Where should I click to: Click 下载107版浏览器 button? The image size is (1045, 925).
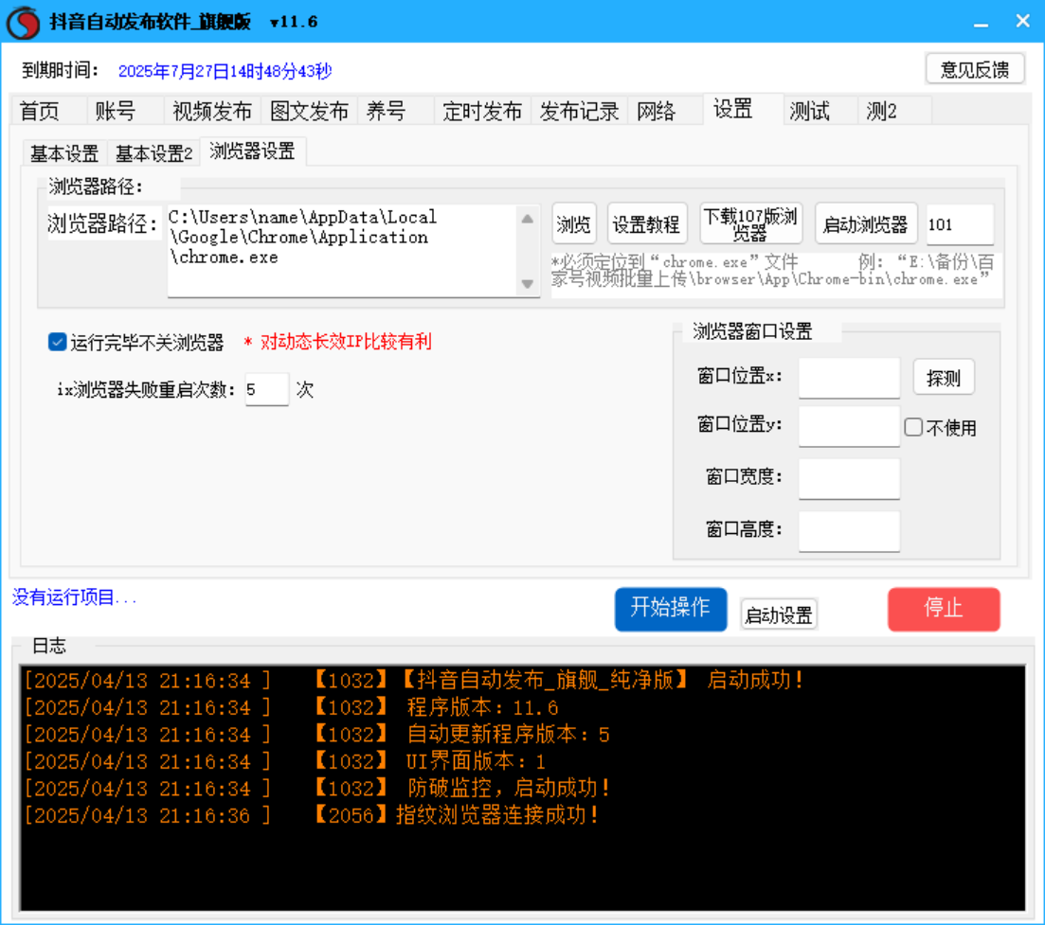tap(750, 224)
